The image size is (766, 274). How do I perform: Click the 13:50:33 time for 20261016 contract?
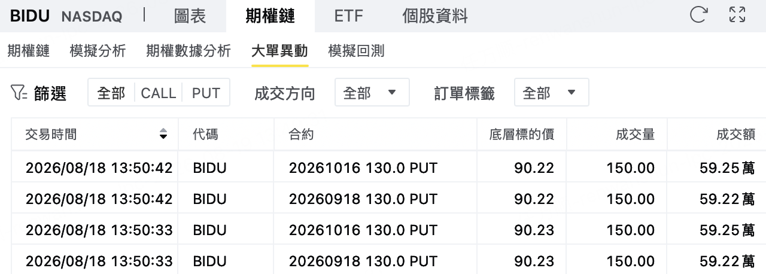99,230
